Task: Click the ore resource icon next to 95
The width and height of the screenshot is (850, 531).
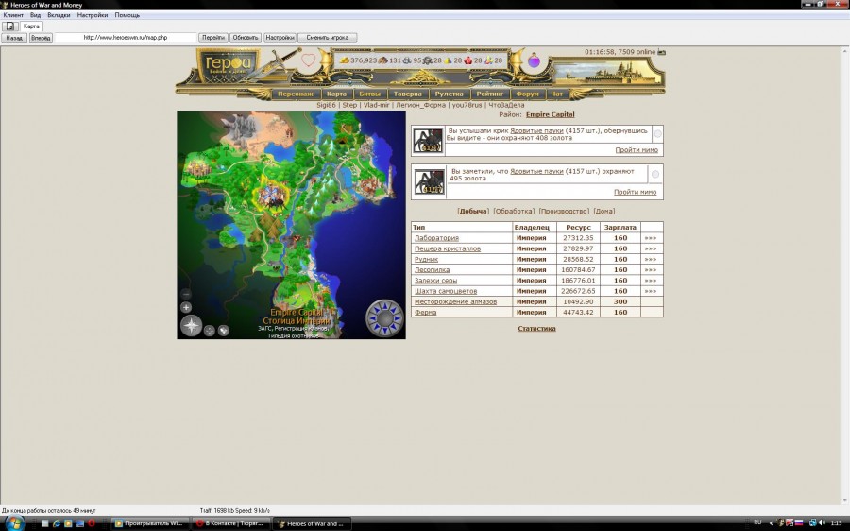Action: click(x=407, y=60)
